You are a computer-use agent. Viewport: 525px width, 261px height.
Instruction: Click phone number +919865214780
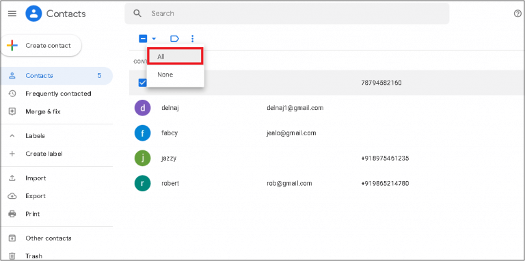pyautogui.click(x=385, y=183)
